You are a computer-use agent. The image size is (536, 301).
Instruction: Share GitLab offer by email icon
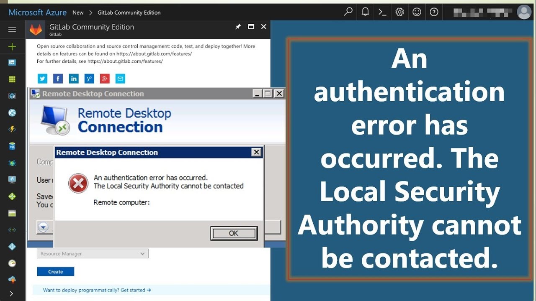click(x=120, y=79)
